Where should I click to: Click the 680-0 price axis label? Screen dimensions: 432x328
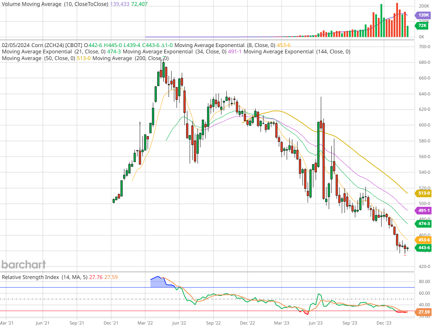(x=424, y=62)
